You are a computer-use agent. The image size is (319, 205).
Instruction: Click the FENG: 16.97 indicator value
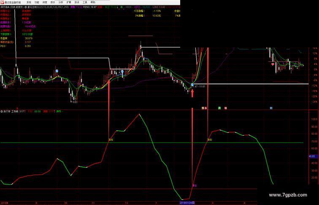90,7
